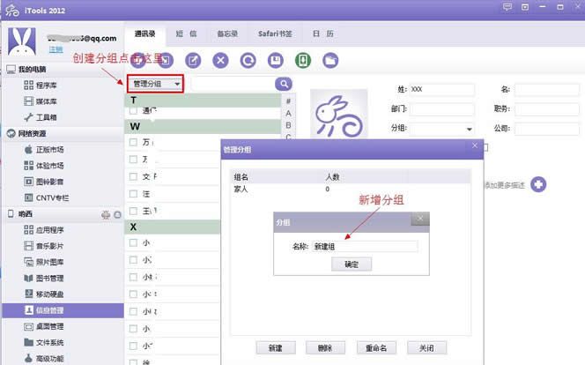Tick the checkbox for contact 万 under W

[133, 142]
